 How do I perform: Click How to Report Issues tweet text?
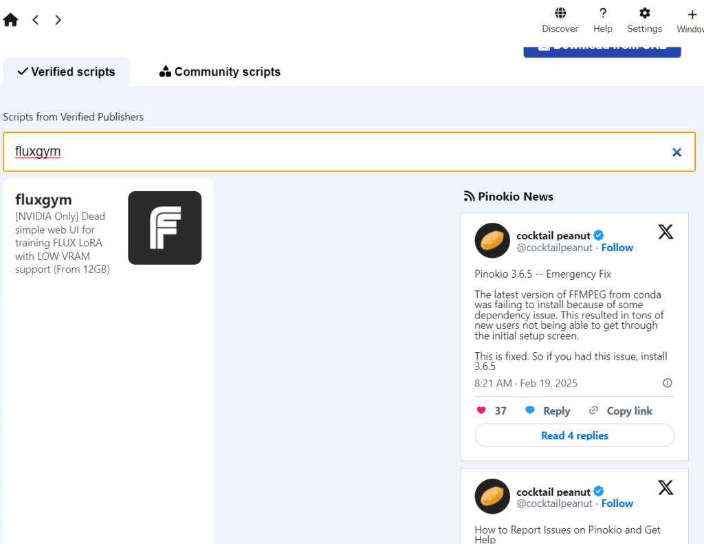(x=567, y=534)
